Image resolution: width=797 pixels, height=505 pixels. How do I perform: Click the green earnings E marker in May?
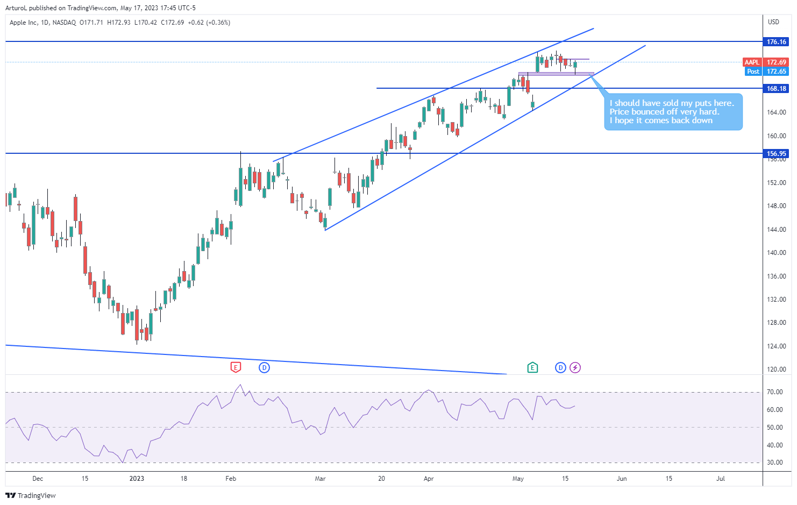(532, 367)
